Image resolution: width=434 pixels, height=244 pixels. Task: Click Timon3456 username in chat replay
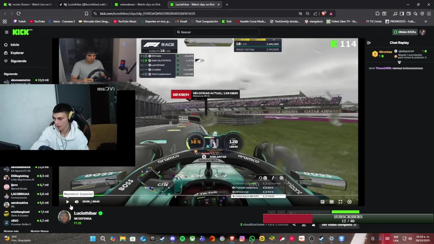(383, 68)
